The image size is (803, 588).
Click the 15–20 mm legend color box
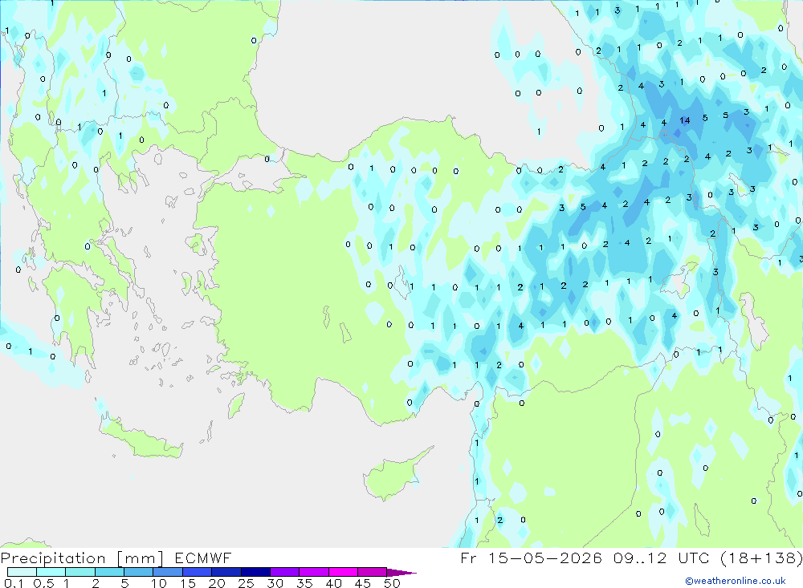198,572
